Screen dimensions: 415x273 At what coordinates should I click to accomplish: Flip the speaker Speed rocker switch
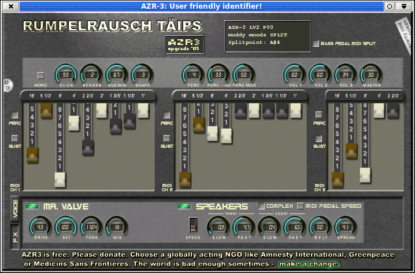[x=193, y=225]
